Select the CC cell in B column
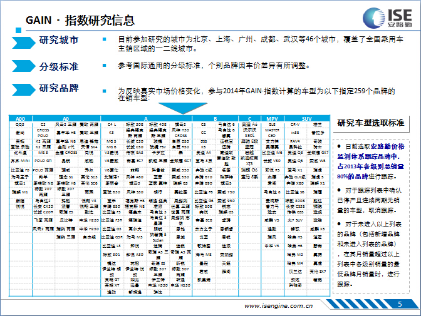This screenshot has width=421, height=316. (203, 133)
